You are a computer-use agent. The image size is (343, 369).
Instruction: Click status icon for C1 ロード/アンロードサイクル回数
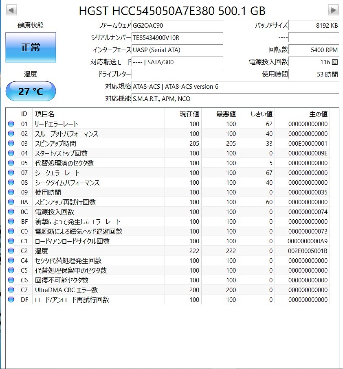(11, 241)
